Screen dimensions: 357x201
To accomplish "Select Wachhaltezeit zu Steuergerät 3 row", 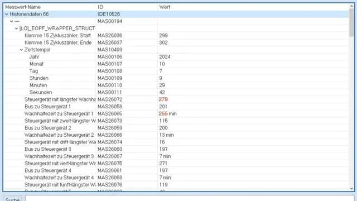I will (176, 156).
